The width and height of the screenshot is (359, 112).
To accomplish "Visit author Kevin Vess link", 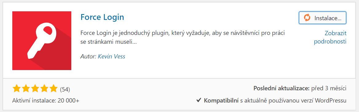I will (112, 56).
